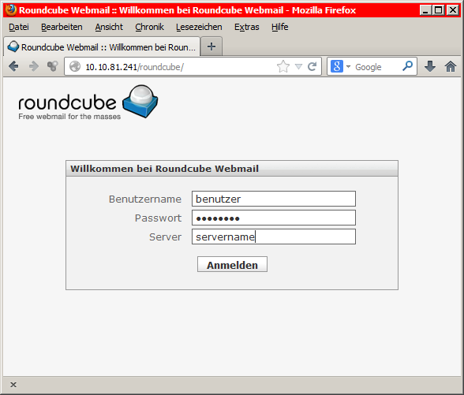Click the Roundcube favicon in the tab

point(13,47)
